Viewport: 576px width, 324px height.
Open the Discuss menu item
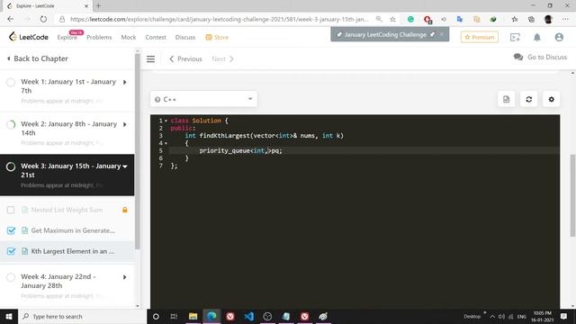[x=185, y=37]
